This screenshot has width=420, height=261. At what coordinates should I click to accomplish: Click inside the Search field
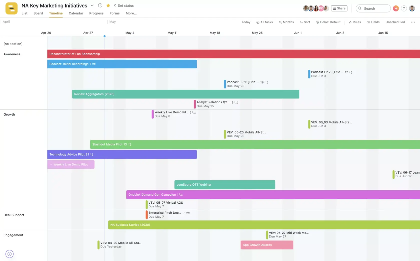pos(373,8)
